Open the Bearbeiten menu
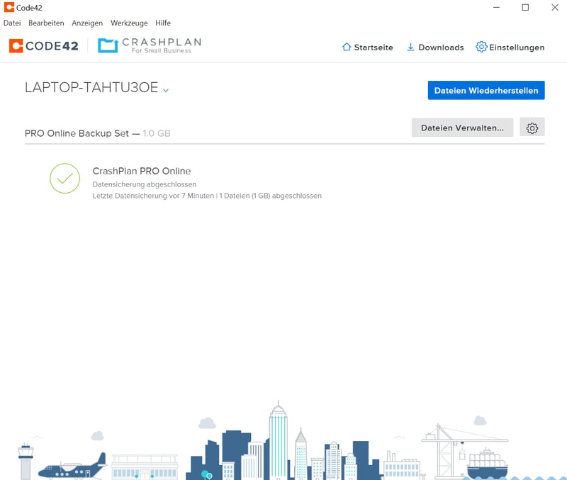The width and height of the screenshot is (567, 480). 46,23
